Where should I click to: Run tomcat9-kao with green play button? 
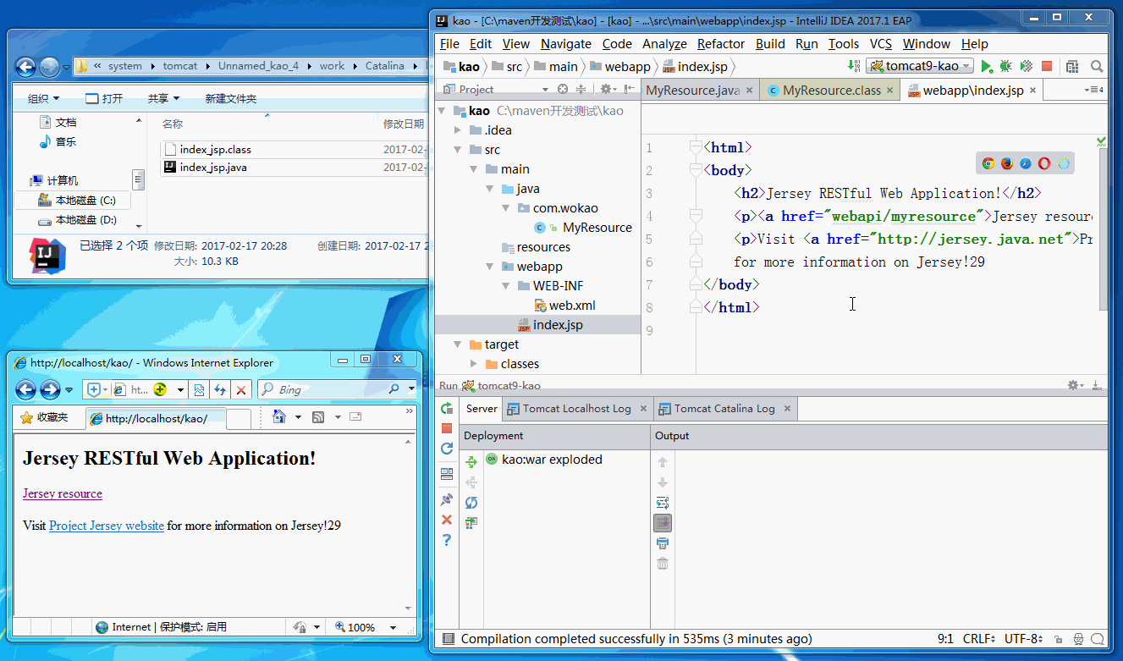click(x=987, y=66)
